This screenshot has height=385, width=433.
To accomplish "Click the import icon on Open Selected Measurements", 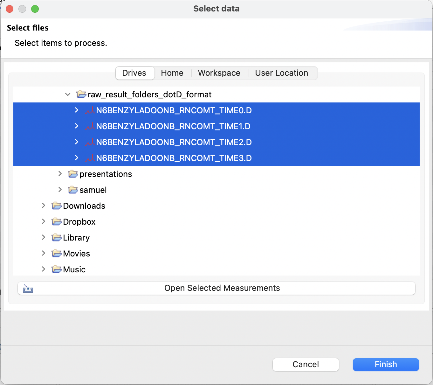I will pyautogui.click(x=28, y=289).
